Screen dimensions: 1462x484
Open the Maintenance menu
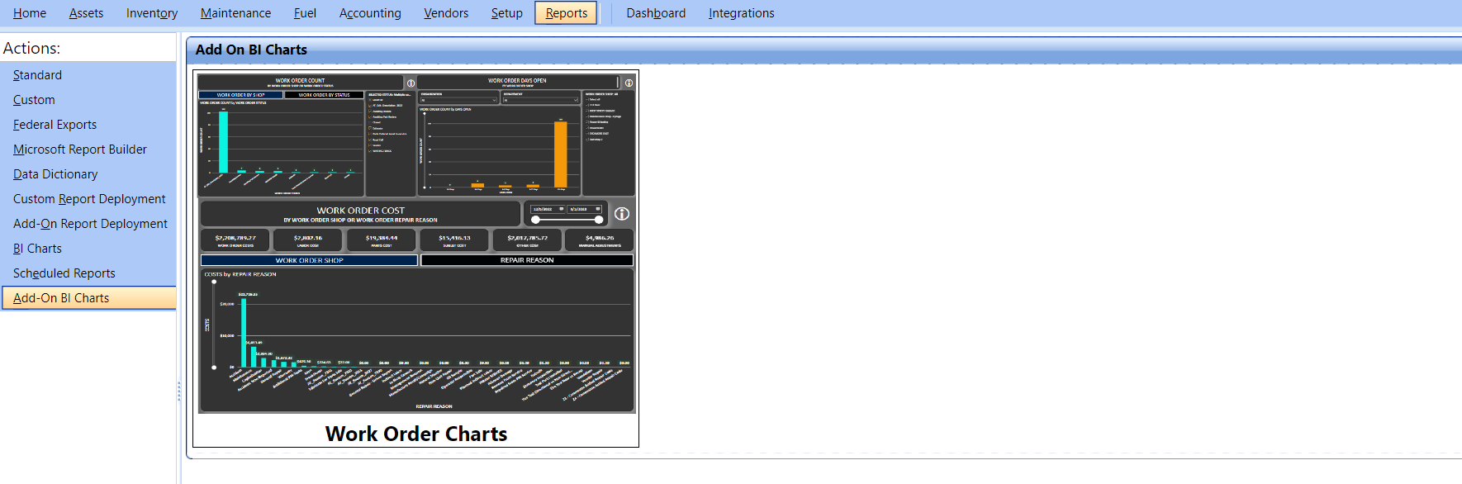tap(235, 13)
